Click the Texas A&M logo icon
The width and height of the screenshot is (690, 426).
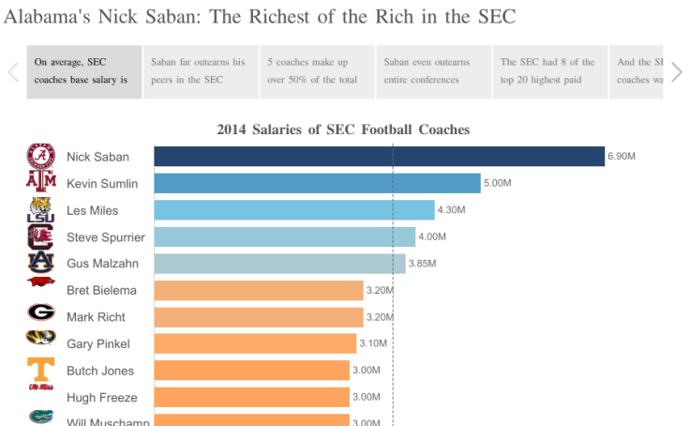tap(40, 180)
